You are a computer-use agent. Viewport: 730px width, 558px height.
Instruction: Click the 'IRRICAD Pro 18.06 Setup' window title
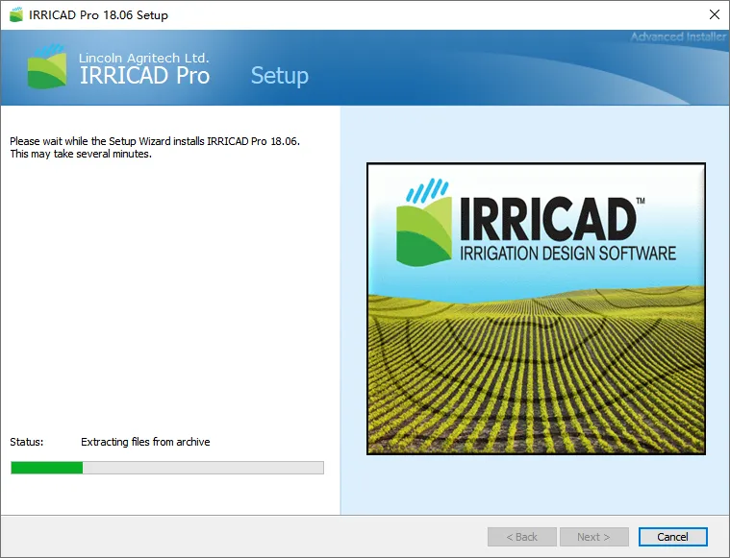coord(98,14)
